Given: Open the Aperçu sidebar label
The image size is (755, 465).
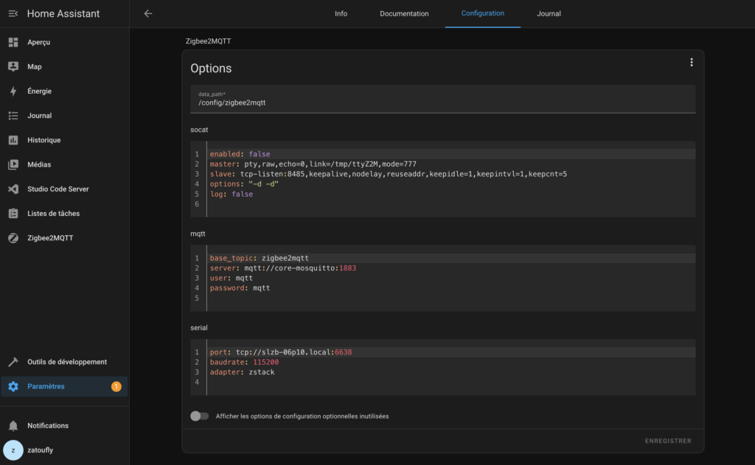Looking at the screenshot, I should (x=38, y=42).
